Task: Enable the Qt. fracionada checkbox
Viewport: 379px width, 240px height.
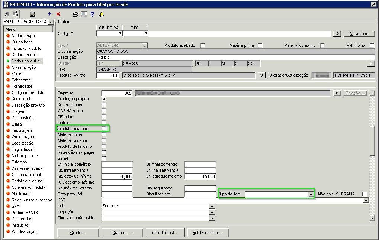Action: point(104,105)
